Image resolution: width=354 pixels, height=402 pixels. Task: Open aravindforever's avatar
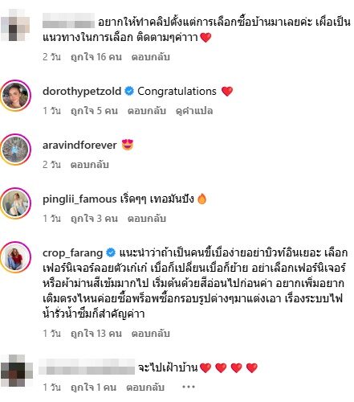(x=15, y=150)
